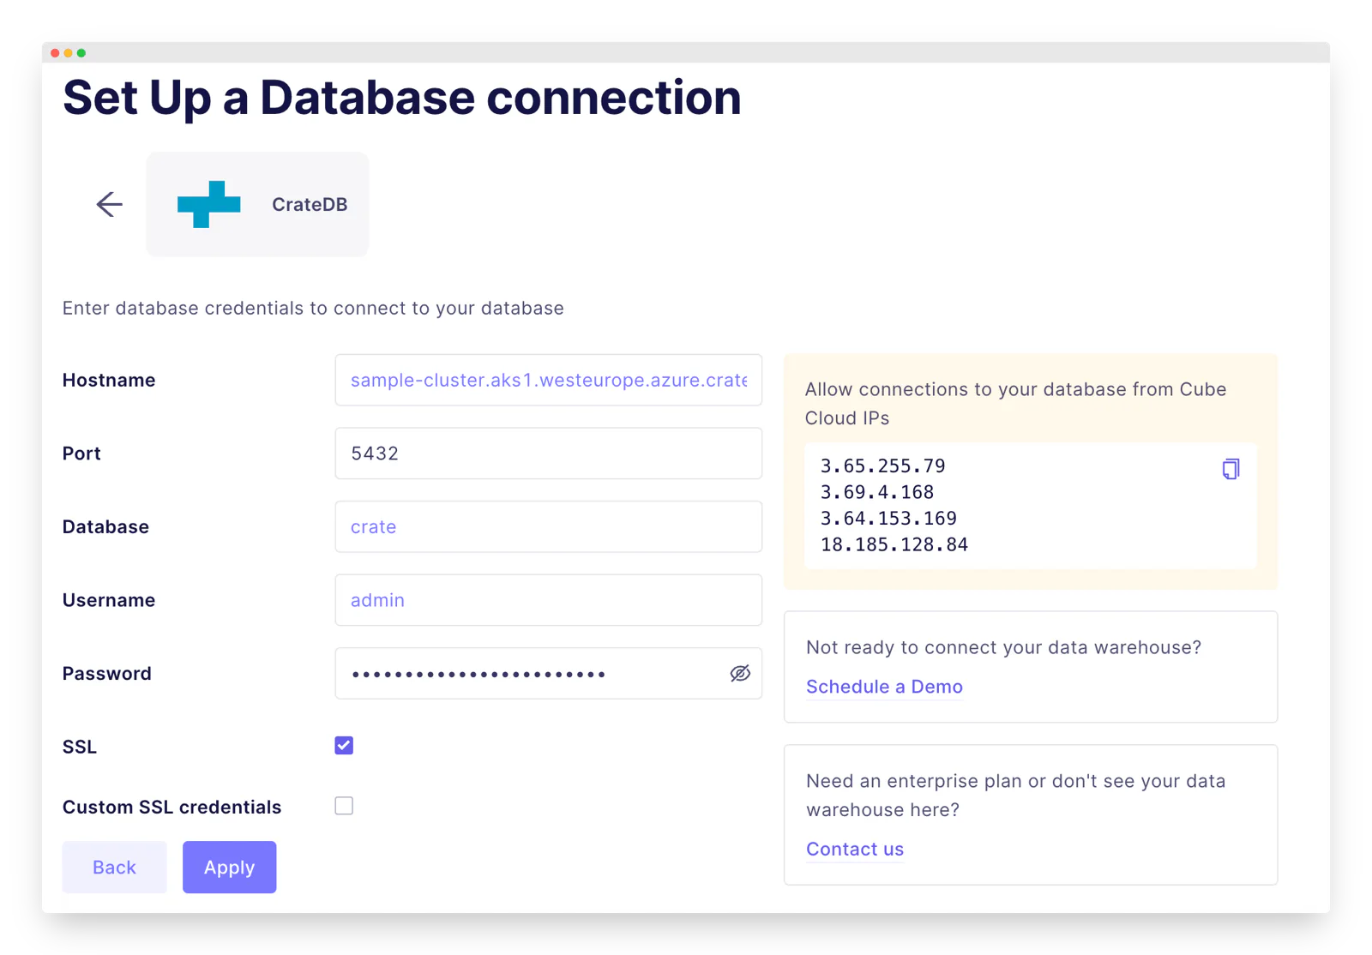Click the Hostname field label

pyautogui.click(x=109, y=380)
